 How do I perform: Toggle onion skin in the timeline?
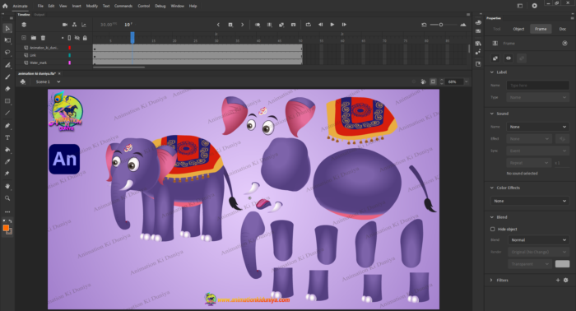click(x=258, y=25)
